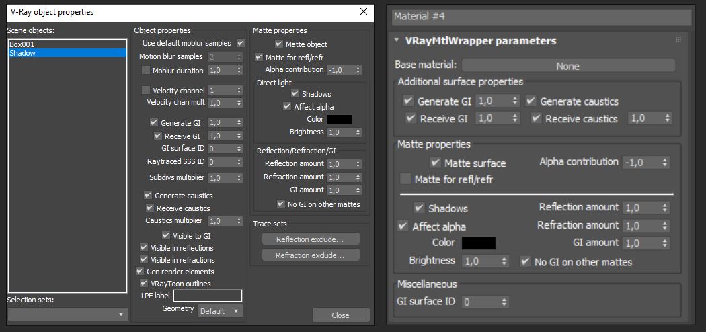This screenshot has width=706, height=332.
Task: Uncheck Use default moblur samples
Action: tap(241, 43)
